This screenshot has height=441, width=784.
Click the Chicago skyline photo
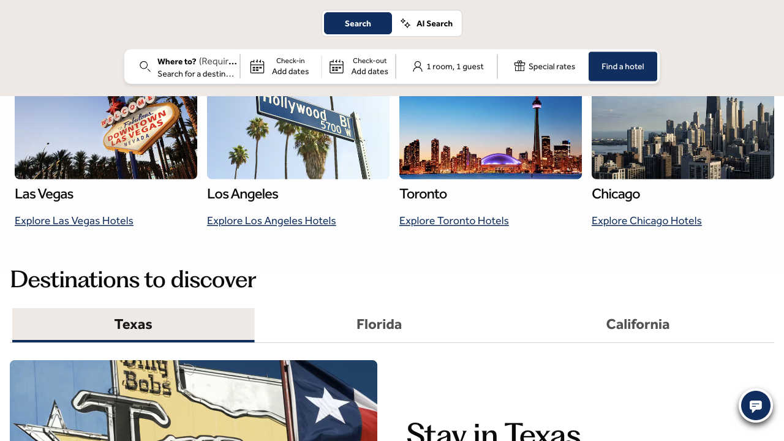[x=683, y=138]
